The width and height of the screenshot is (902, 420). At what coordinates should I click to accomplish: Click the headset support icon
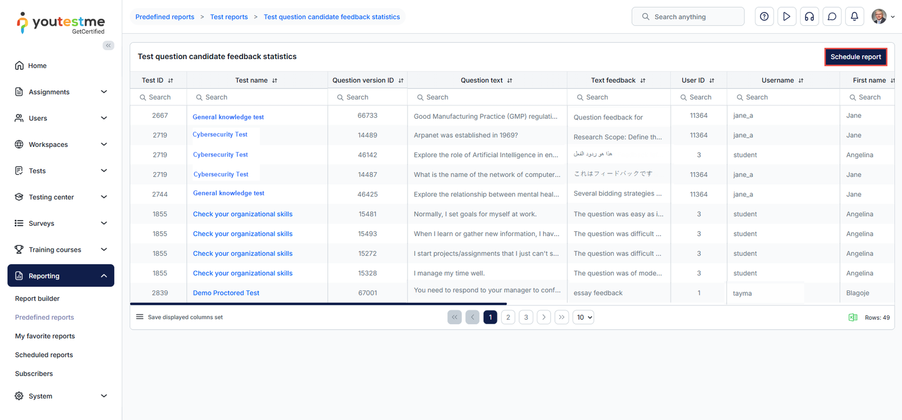[x=809, y=17]
